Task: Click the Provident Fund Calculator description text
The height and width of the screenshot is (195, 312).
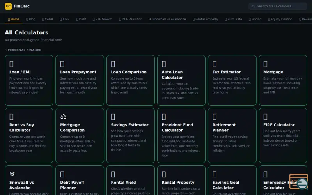Action: [181, 146]
